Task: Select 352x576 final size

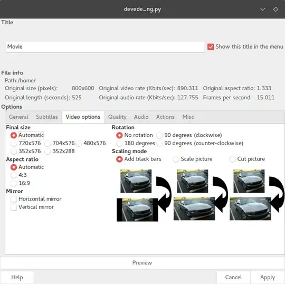Action: pos(14,152)
